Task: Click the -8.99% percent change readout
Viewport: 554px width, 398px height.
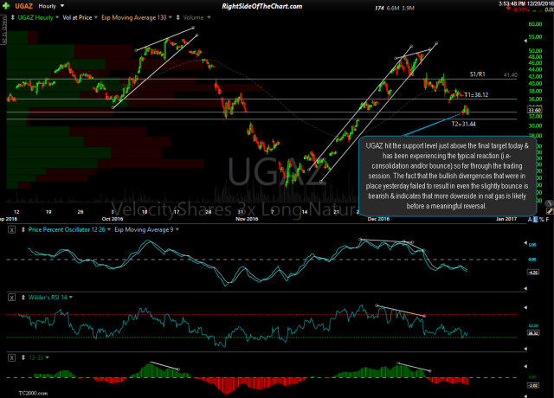Action: [521, 10]
